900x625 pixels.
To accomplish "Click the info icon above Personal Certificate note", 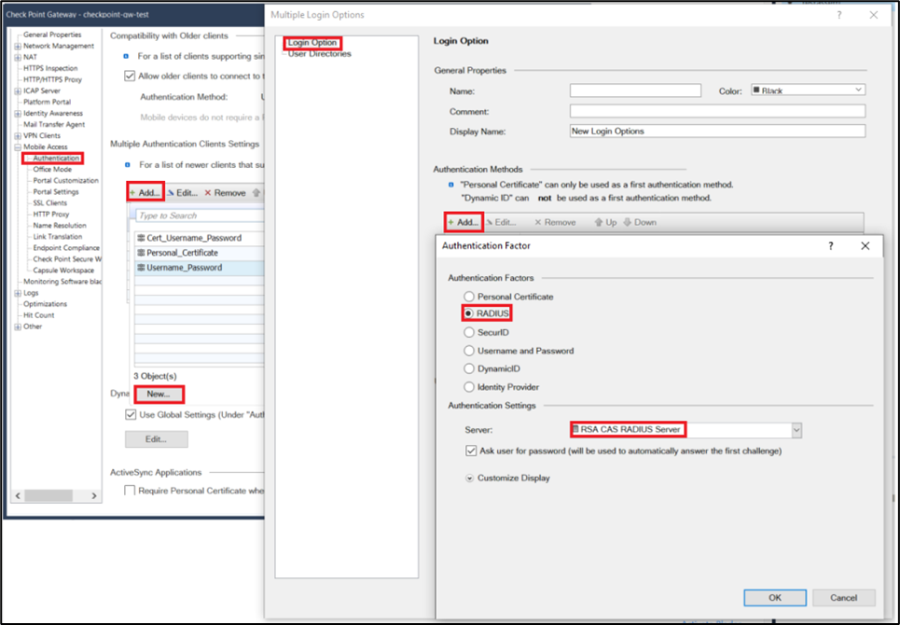I will coord(451,185).
